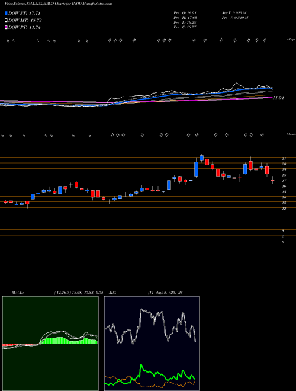Click the white DOW MT legend swatch

click(6, 21)
